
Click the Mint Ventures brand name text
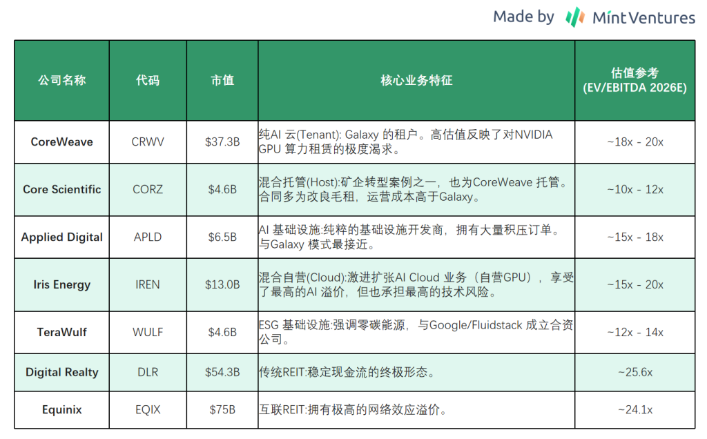point(643,18)
